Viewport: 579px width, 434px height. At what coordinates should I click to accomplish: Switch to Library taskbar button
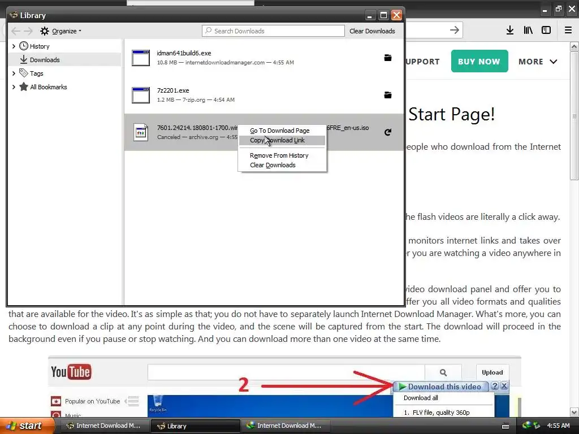pos(195,426)
